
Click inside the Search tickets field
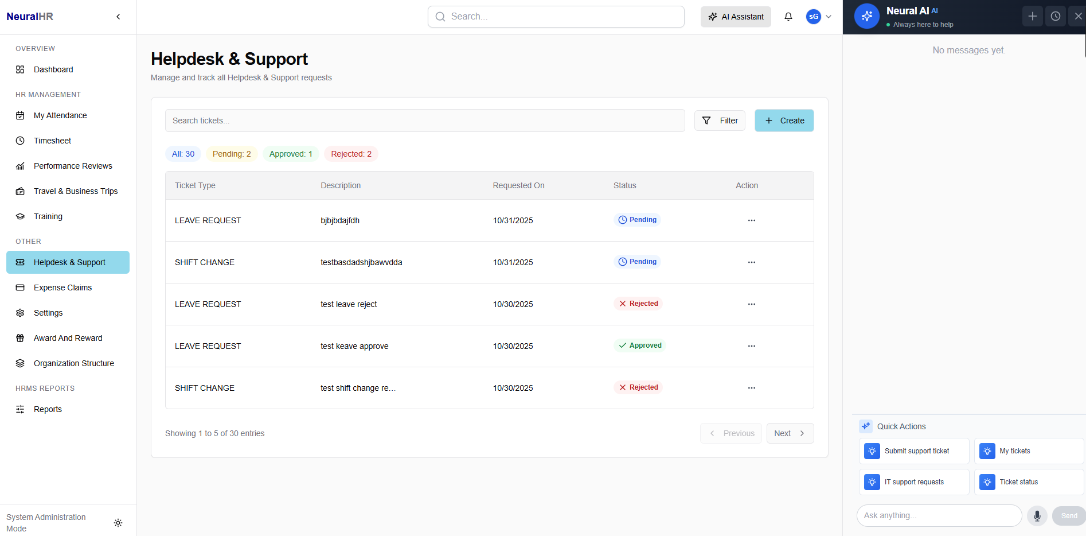[x=424, y=120]
